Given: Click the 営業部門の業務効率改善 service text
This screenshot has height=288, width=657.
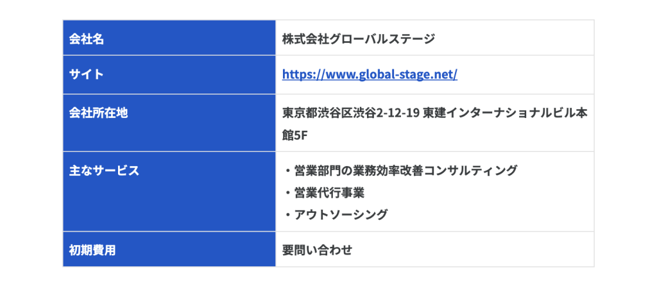Looking at the screenshot, I should click(x=359, y=171).
